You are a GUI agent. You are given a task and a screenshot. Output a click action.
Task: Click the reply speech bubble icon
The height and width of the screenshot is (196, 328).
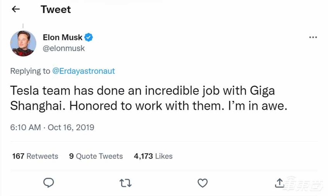tap(48, 183)
